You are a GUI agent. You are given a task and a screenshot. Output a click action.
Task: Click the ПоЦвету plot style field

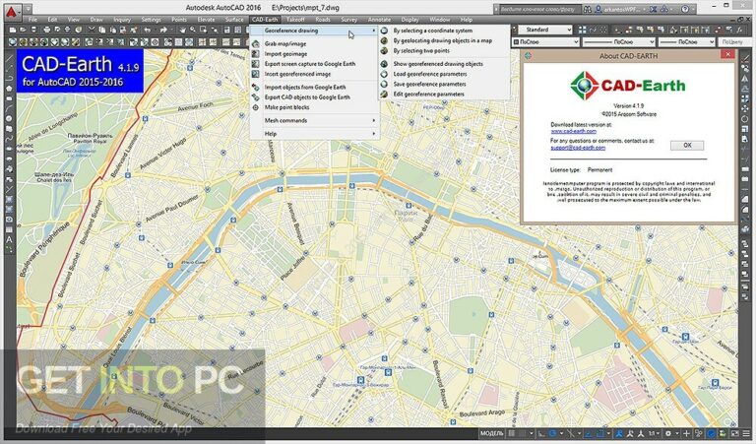coord(734,42)
